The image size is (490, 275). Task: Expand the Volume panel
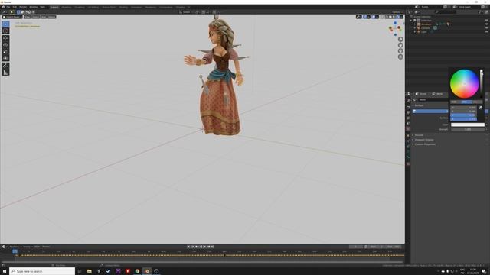click(419, 135)
